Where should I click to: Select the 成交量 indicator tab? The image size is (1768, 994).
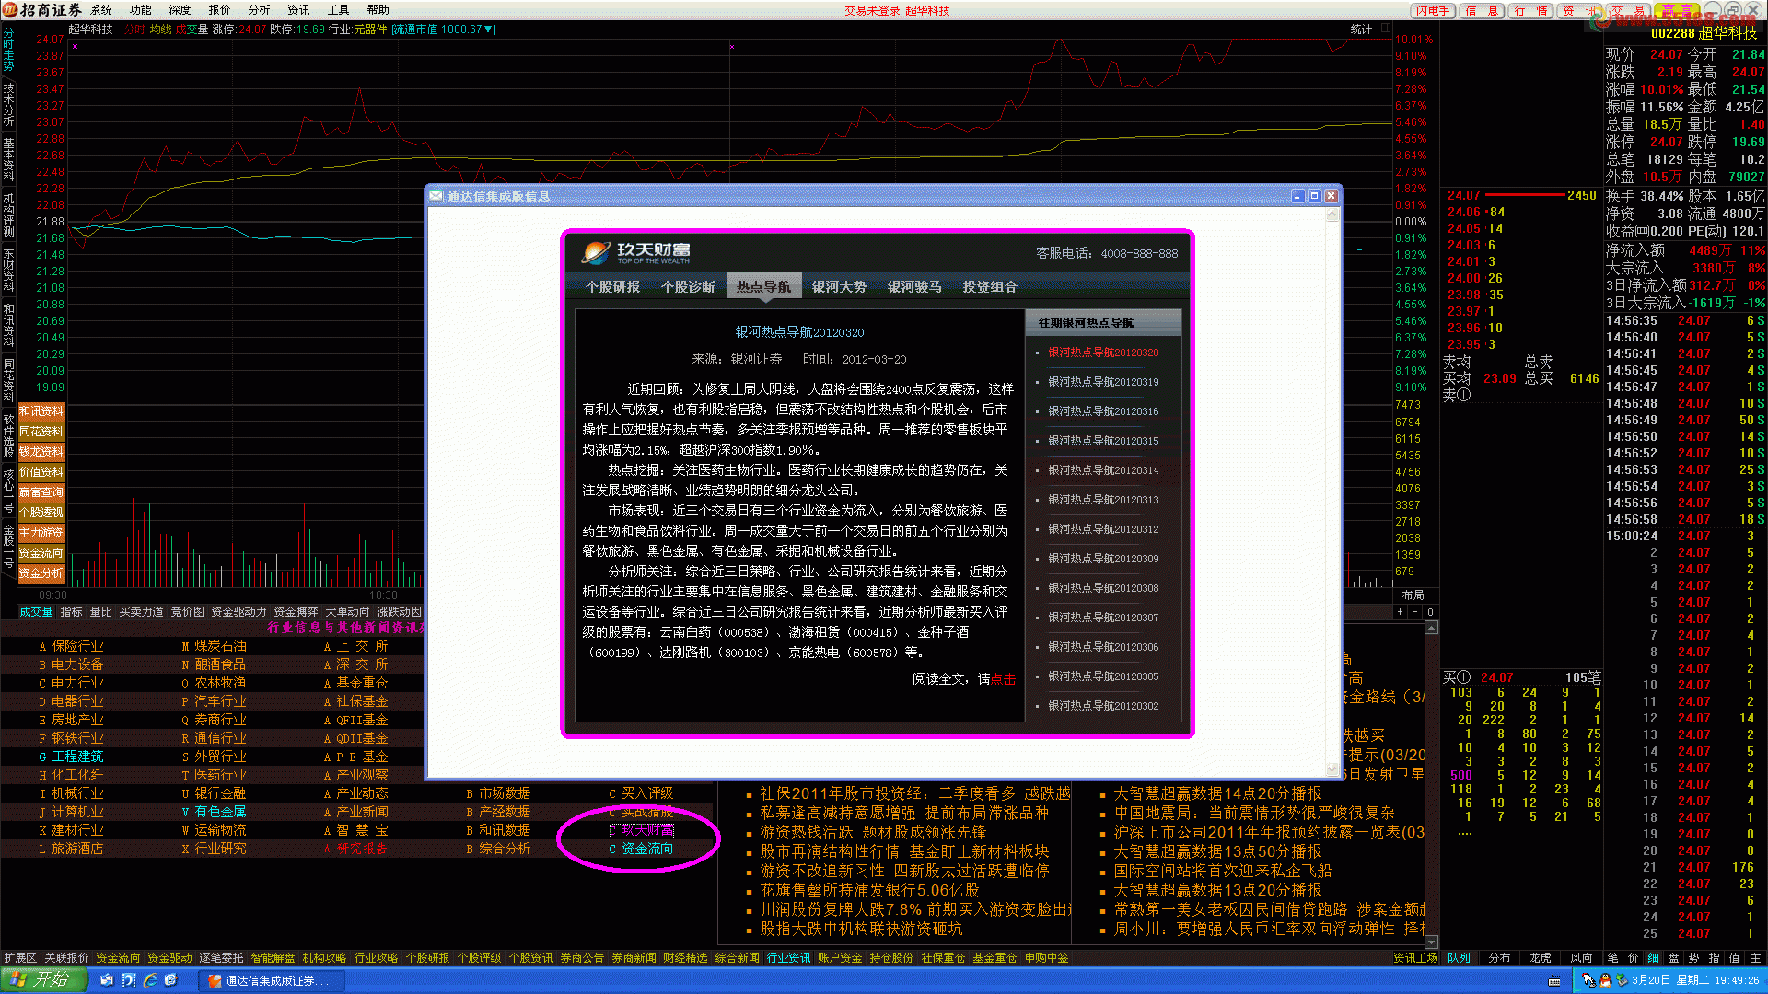point(37,612)
